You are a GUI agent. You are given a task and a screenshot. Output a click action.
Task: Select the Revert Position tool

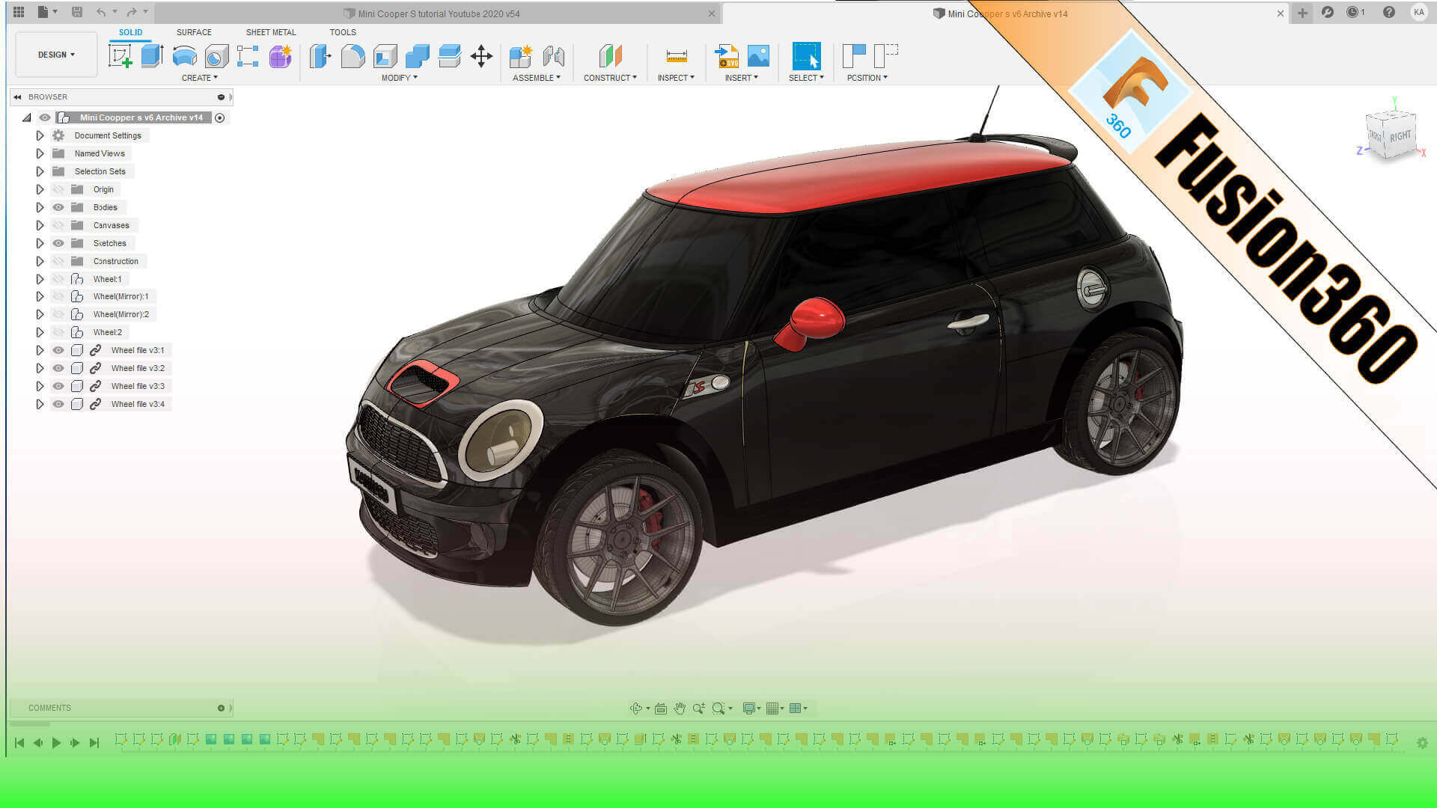pos(886,56)
